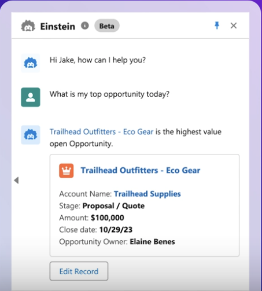Click the close date 10/29/23
Screen dimensions: 262x291
(x=116, y=230)
